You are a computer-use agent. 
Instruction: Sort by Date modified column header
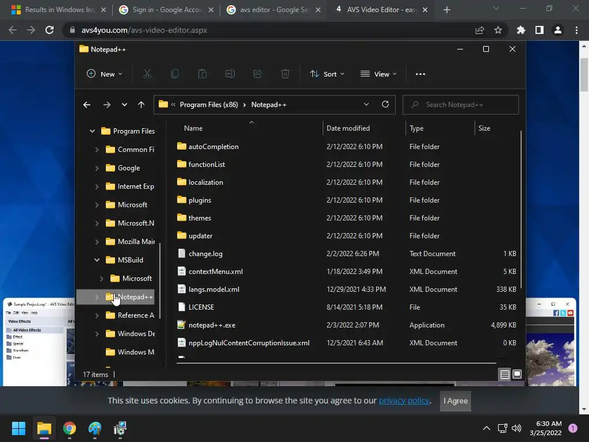pyautogui.click(x=348, y=128)
